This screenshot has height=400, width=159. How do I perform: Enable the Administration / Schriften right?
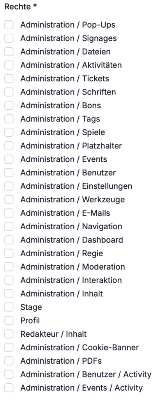tap(9, 92)
